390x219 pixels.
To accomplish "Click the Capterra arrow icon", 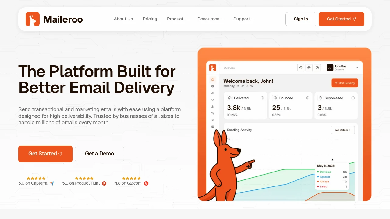I will click(52, 183).
